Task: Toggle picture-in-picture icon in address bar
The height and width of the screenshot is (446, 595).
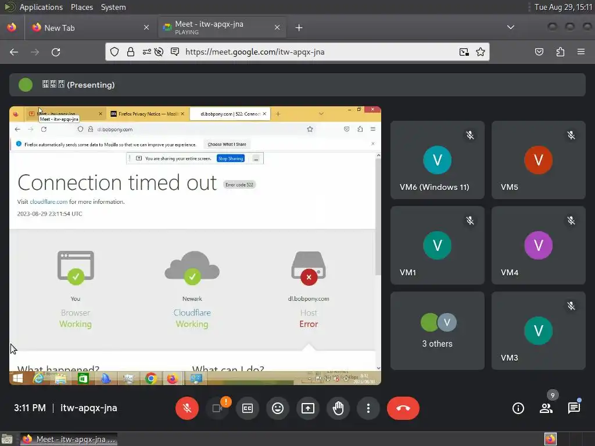Action: coord(464,52)
